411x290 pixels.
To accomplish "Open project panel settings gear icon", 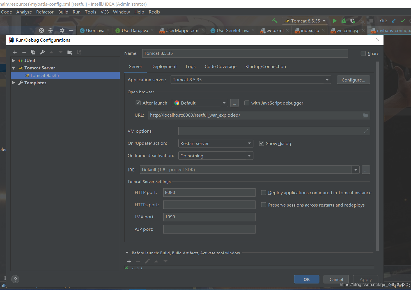I will point(62,30).
